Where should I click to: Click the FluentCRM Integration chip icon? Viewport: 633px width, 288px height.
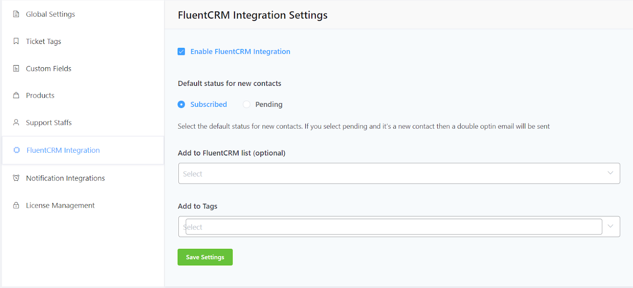point(17,150)
